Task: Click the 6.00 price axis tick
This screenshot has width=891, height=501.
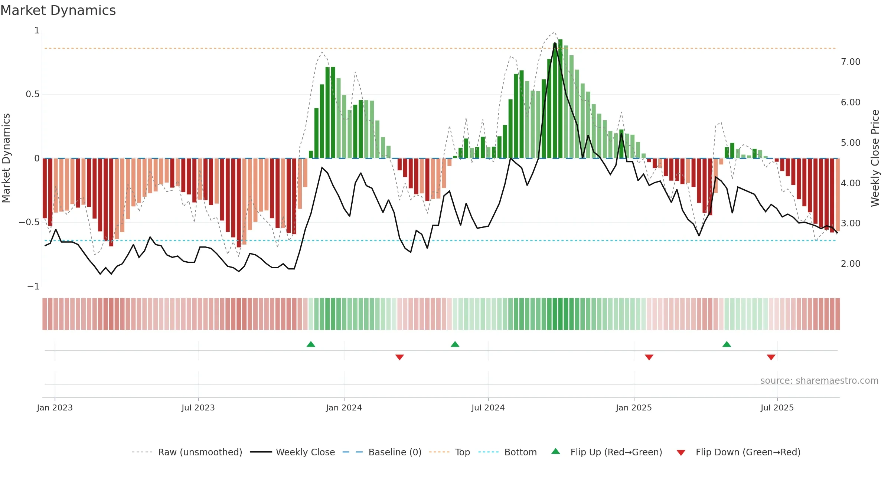Action: coord(851,102)
